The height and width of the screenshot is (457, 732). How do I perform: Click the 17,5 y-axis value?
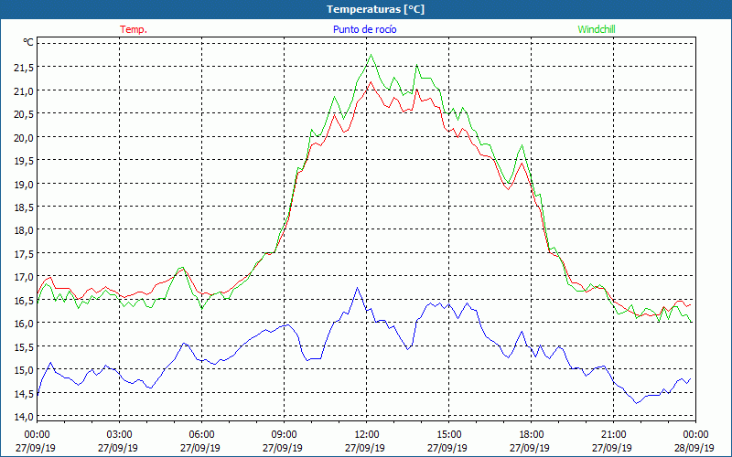[x=24, y=254]
